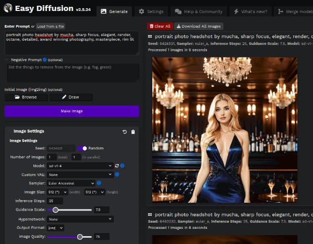Click the refresh models icon
Screen dimensions: 313x244
(117, 166)
